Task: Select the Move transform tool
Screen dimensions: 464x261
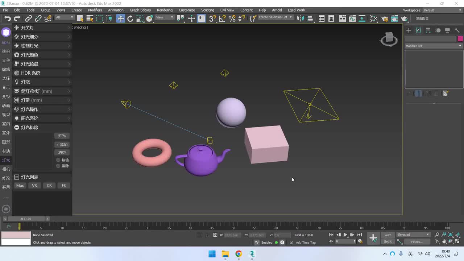Action: coord(120,18)
